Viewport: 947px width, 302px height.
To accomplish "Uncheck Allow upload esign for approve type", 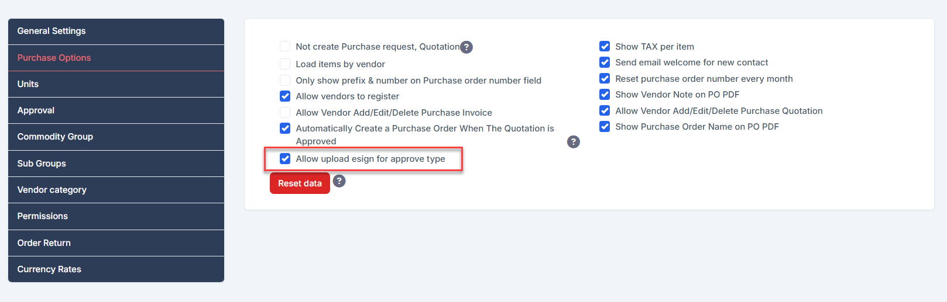I will (285, 159).
